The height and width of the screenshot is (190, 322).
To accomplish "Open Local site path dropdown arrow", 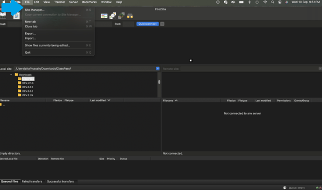I will (x=158, y=68).
